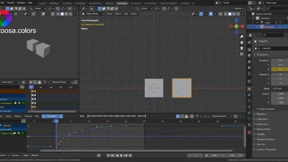Click the green Y axis gizmo ball
The width and height of the screenshot is (288, 162).
(x=236, y=26)
